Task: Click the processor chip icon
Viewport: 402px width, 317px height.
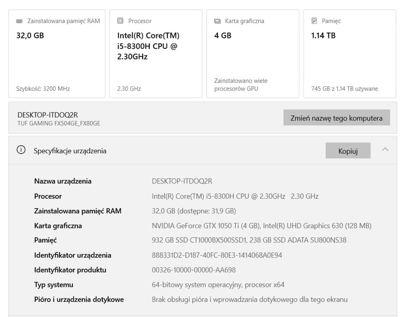Action: point(120,21)
